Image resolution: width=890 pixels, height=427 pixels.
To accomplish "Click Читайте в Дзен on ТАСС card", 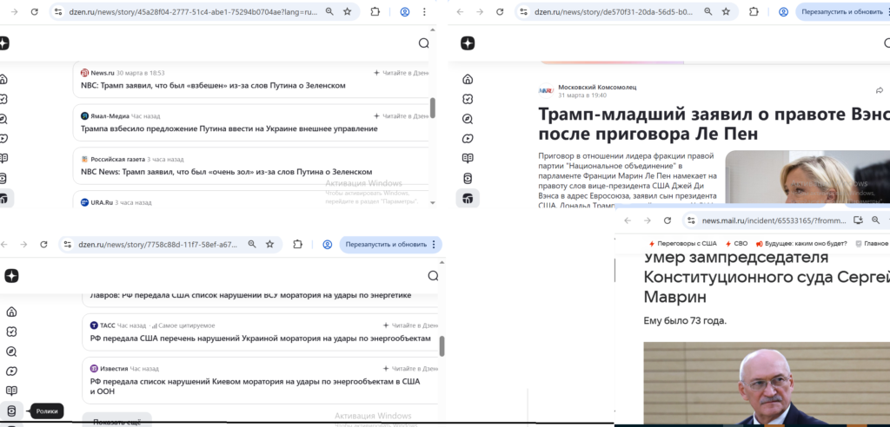I will click(411, 325).
